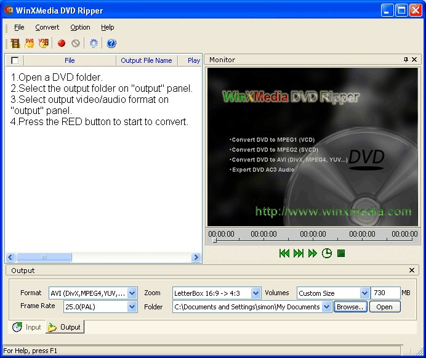Open settings via blue gear toolbar icon
This screenshot has width=426, height=358.
click(x=94, y=43)
